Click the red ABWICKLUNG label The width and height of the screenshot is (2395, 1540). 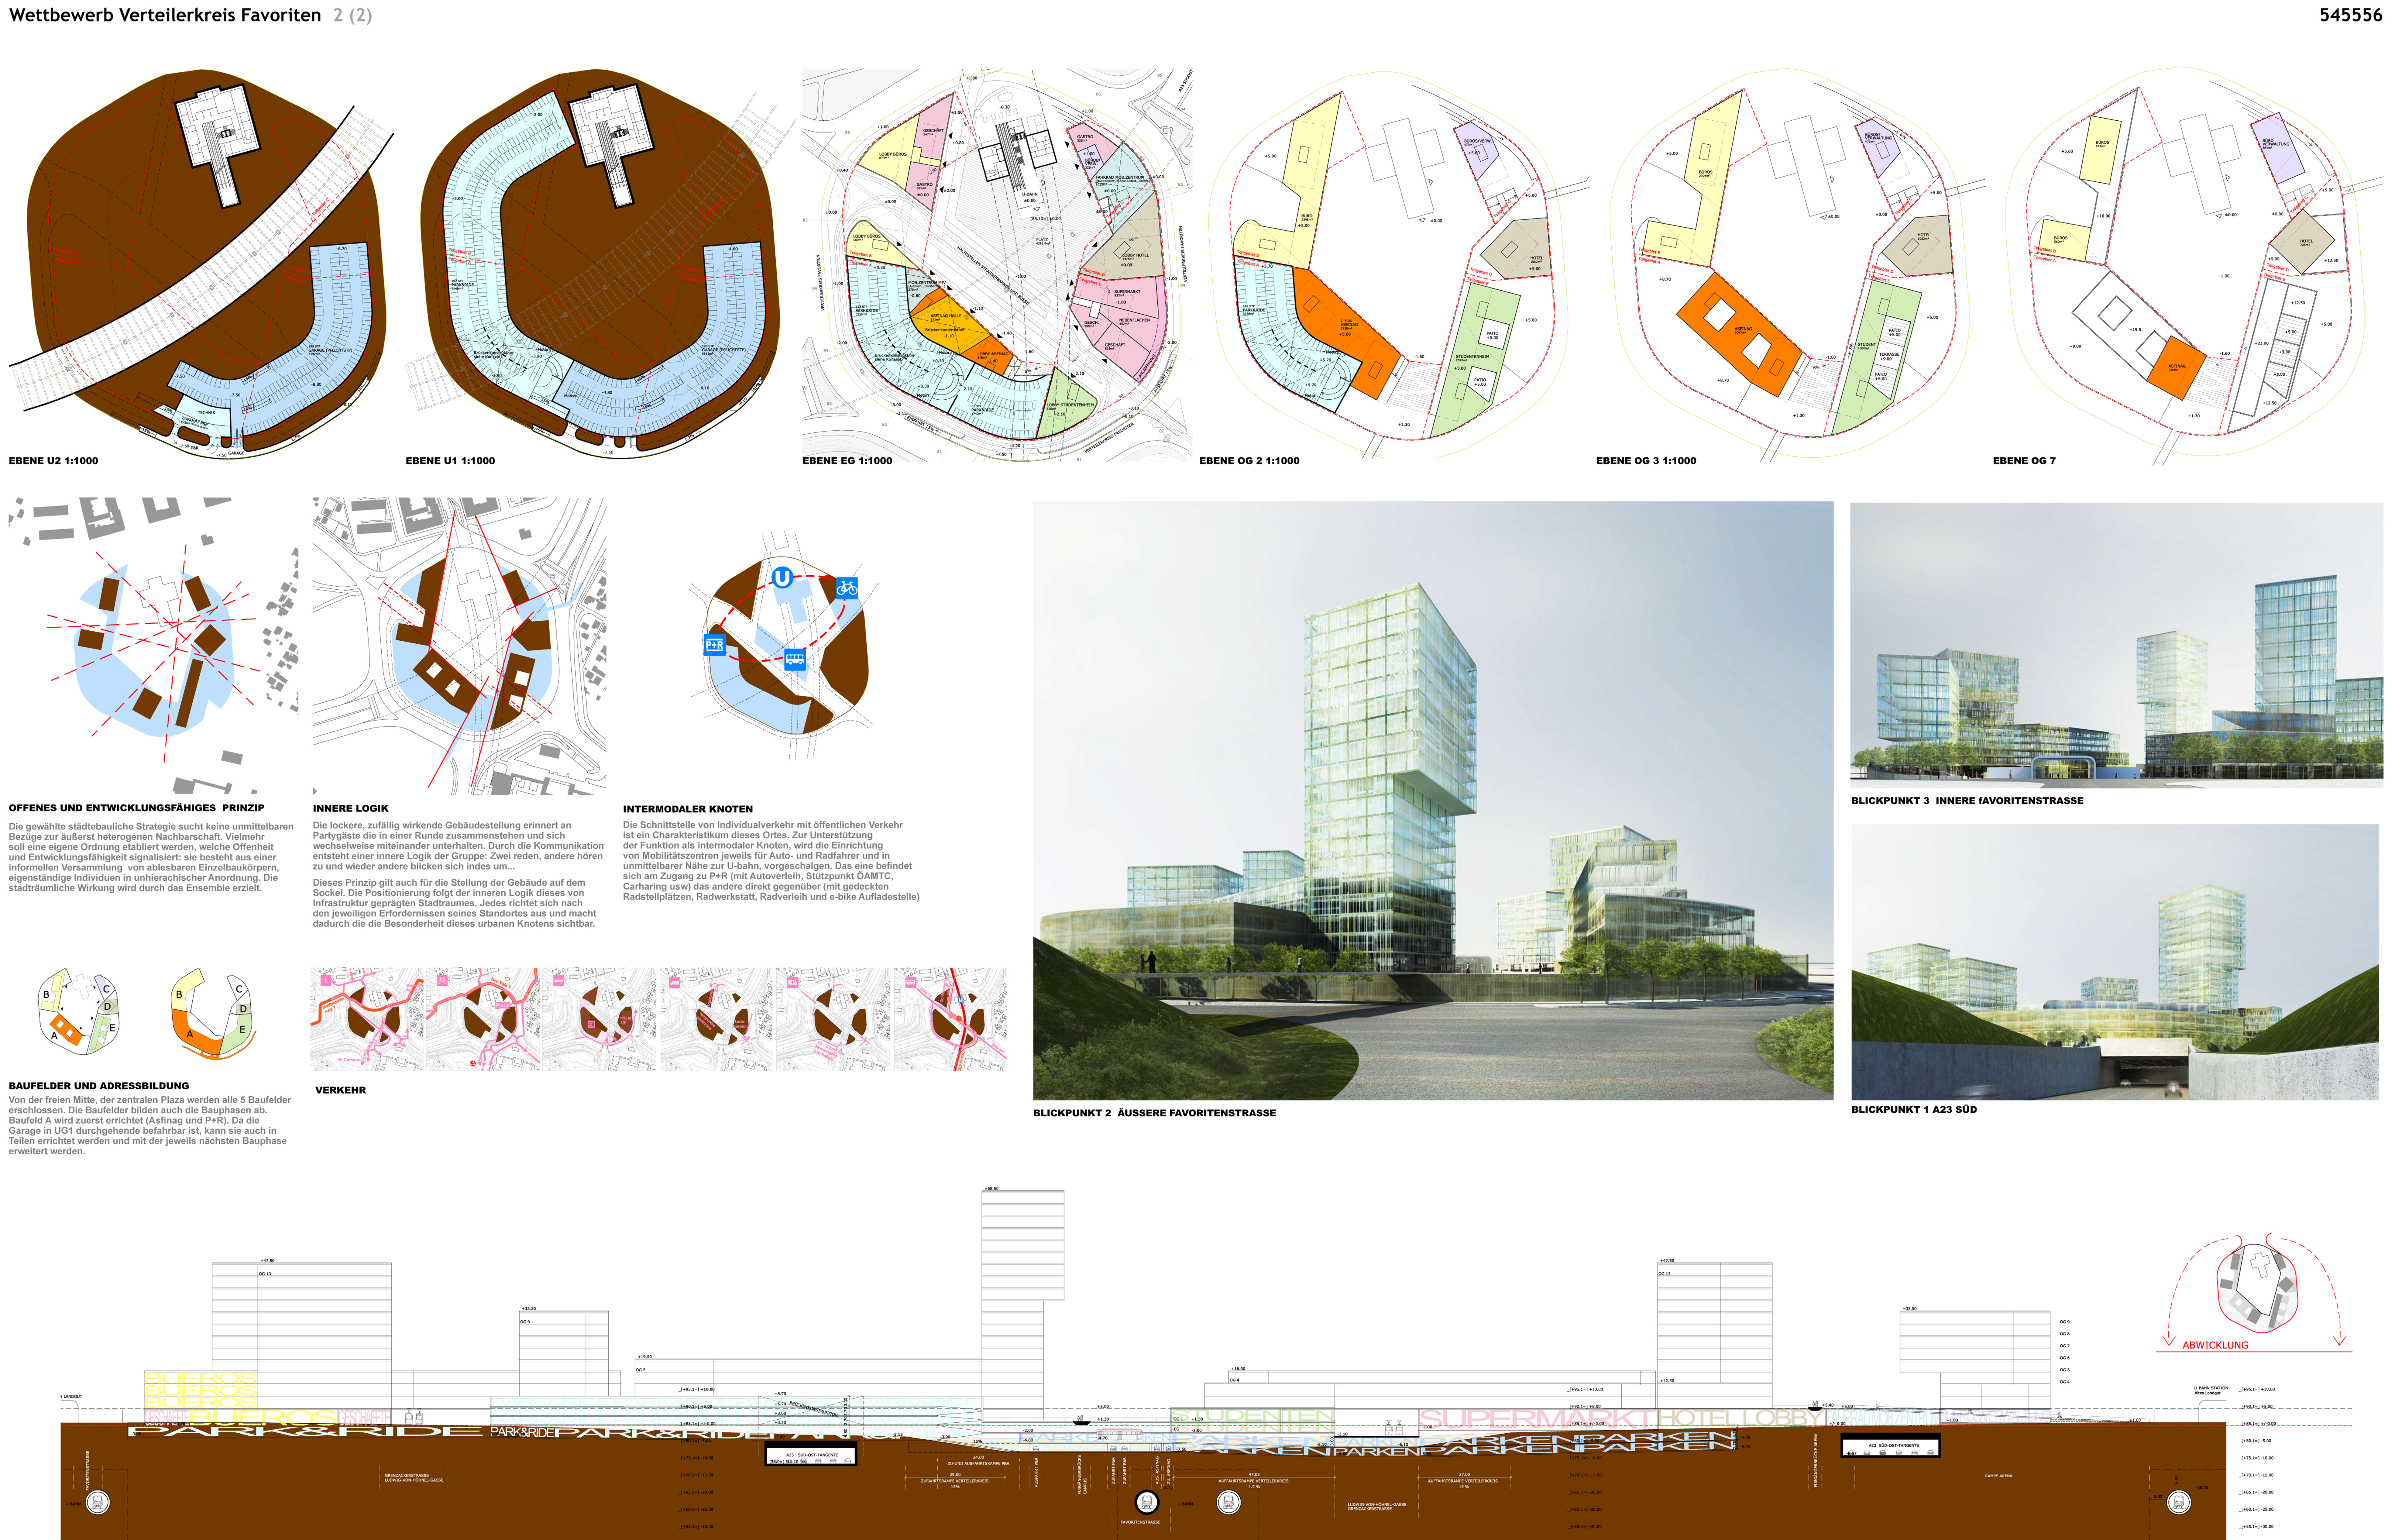coord(2215,1345)
